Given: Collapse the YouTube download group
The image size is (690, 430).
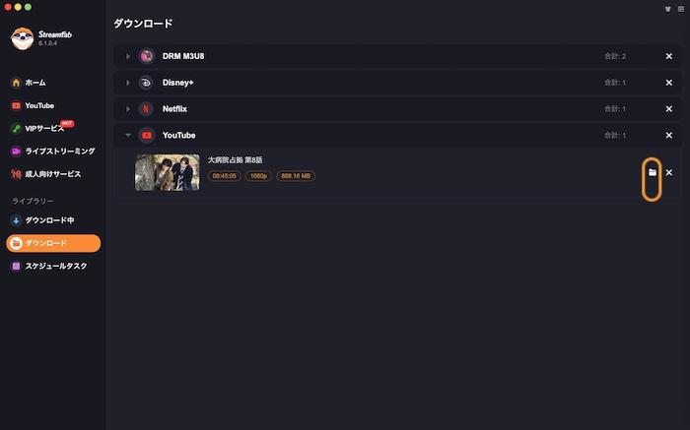Looking at the screenshot, I should 128,135.
